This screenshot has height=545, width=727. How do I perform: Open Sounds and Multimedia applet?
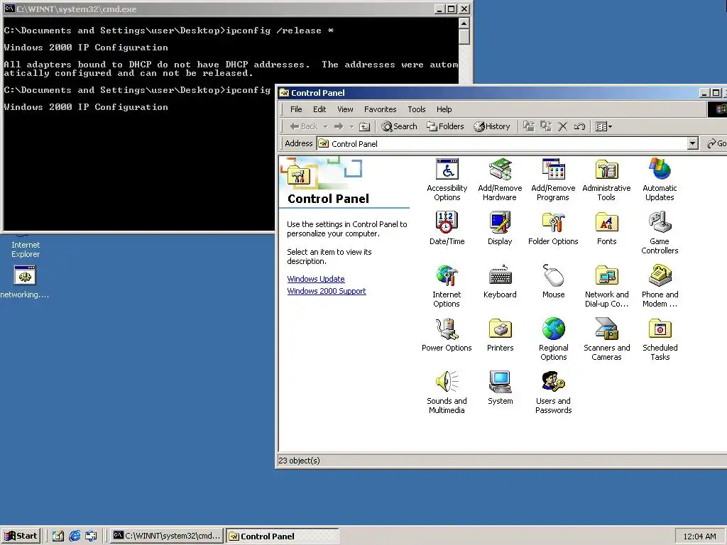click(x=447, y=392)
